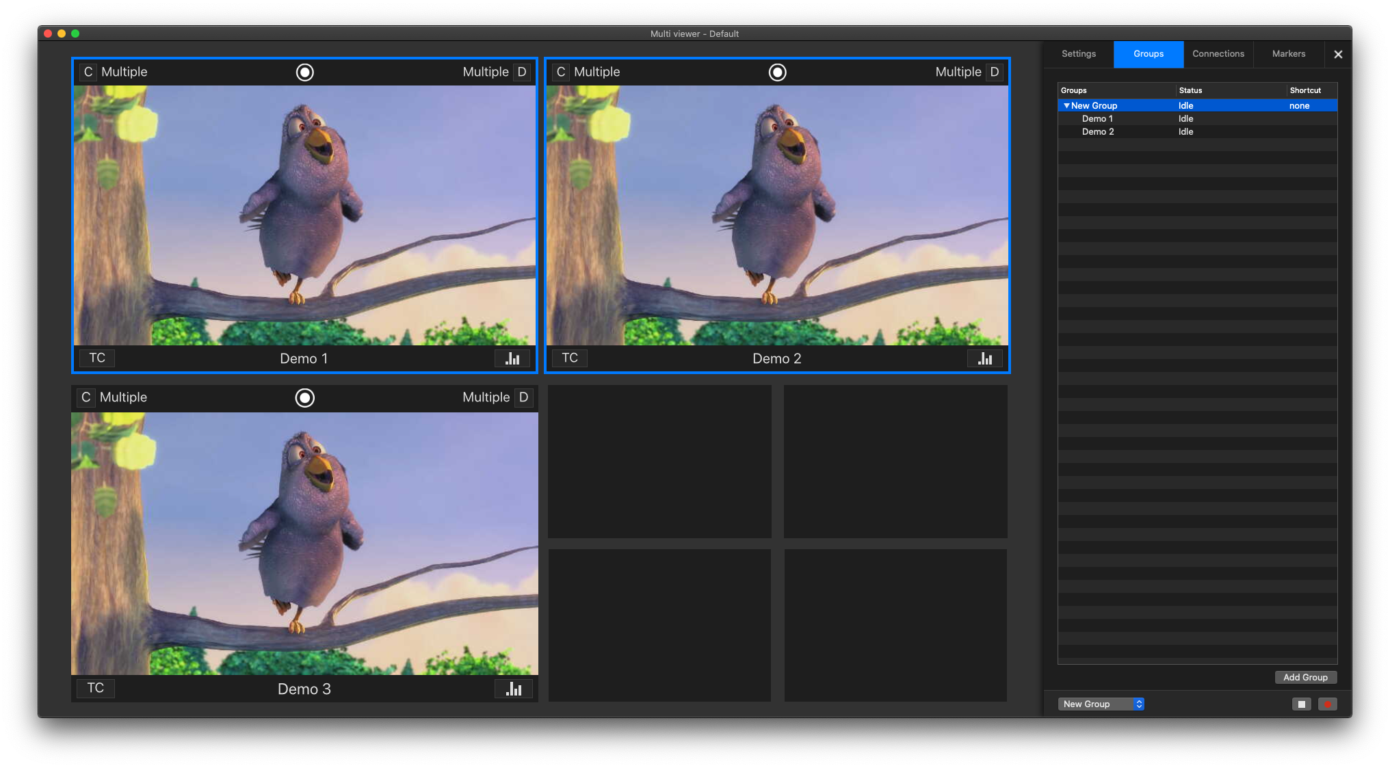This screenshot has height=768, width=1390.
Task: Open audio meters icon in Demo 2 viewer
Action: (985, 358)
